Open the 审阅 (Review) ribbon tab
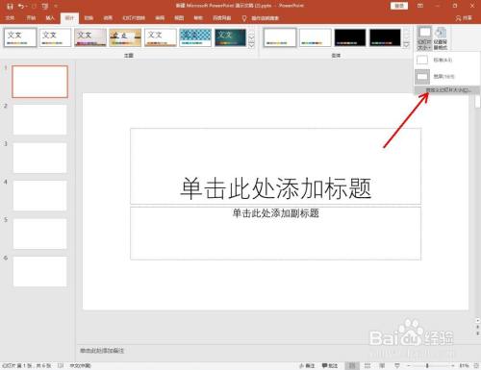 click(160, 18)
